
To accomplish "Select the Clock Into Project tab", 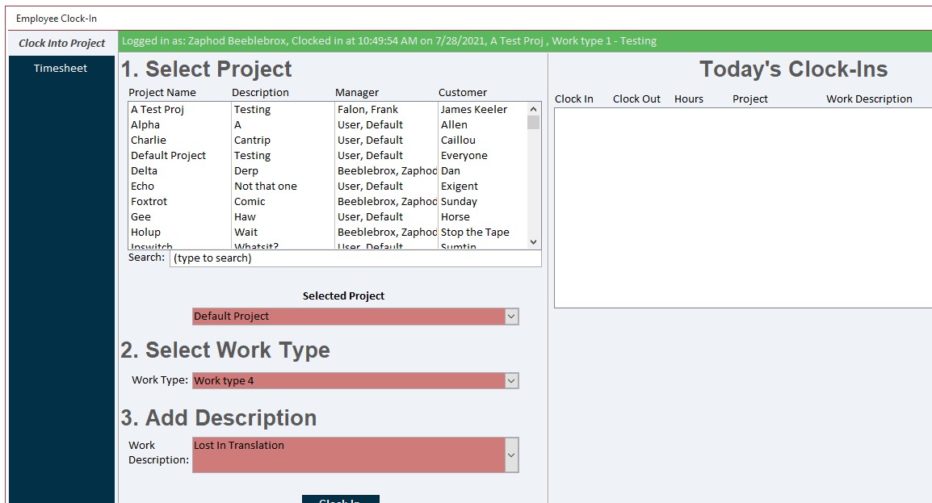I will click(x=62, y=44).
